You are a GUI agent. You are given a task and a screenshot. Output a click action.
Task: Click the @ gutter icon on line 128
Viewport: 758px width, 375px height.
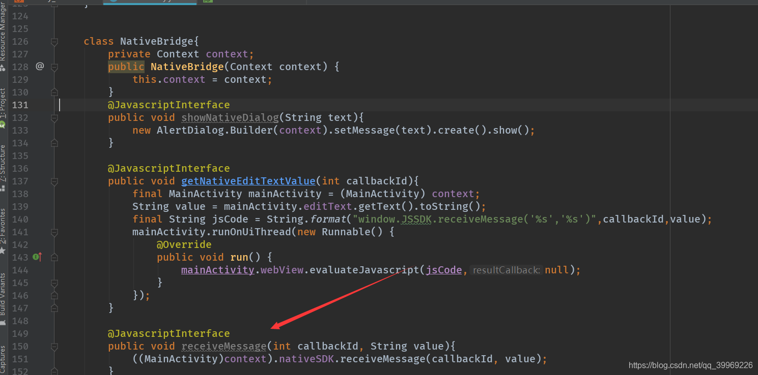point(40,66)
